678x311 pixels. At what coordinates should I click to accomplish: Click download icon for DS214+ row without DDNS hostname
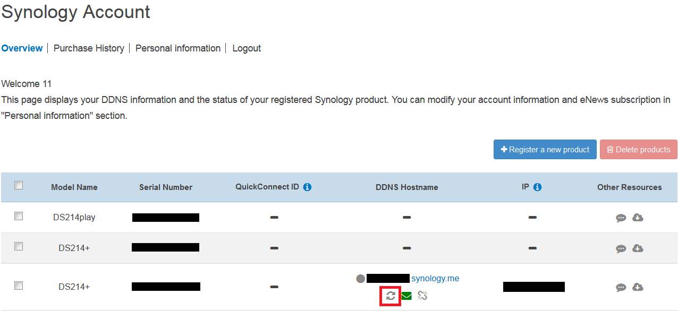coord(638,248)
